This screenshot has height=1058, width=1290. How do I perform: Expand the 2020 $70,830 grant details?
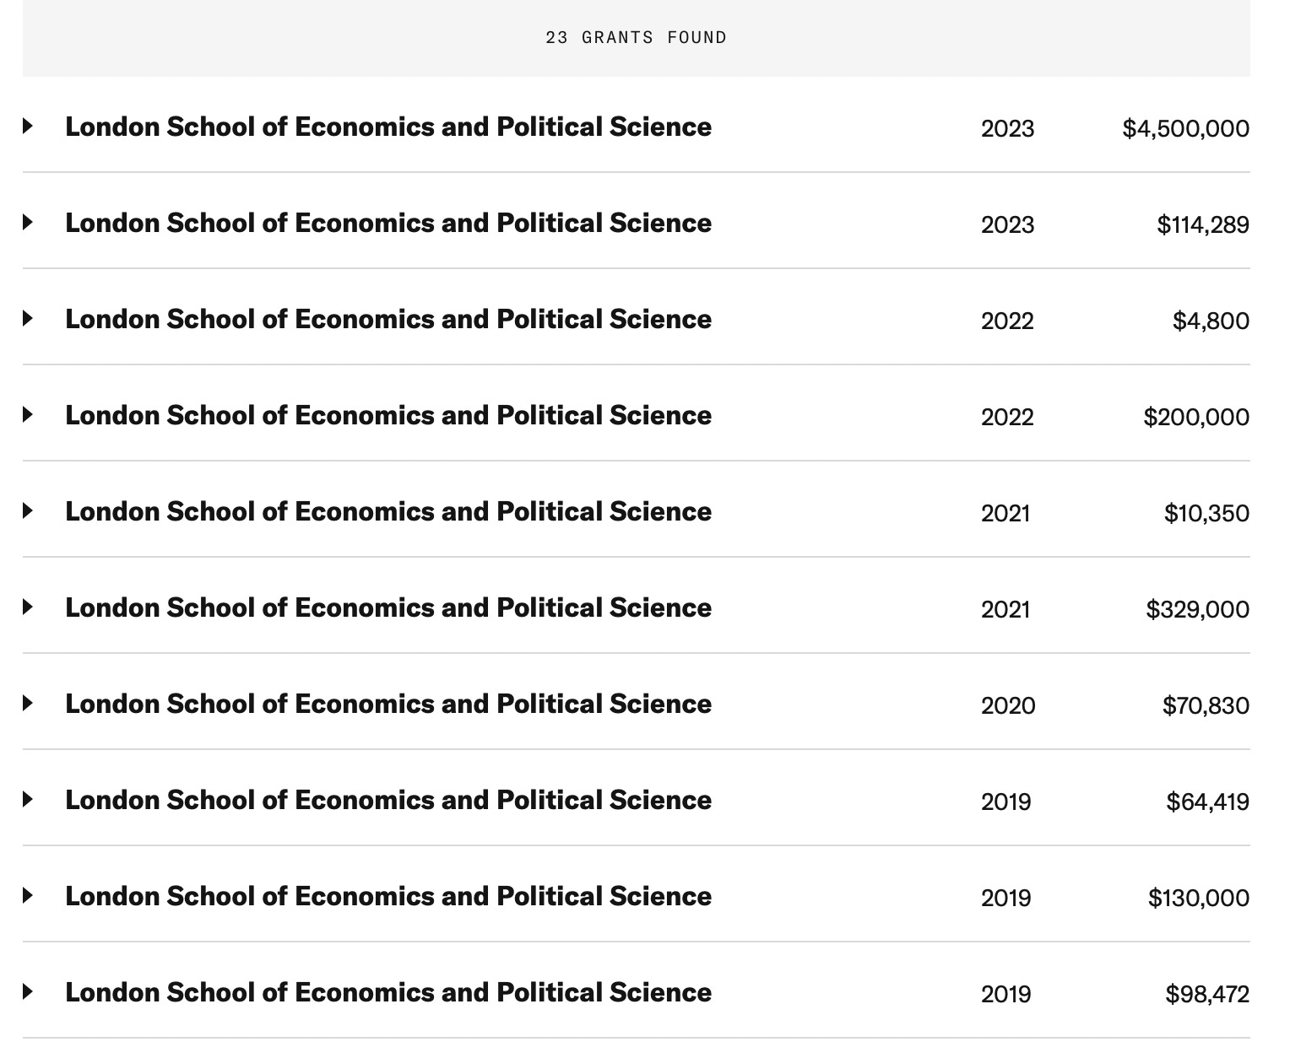[28, 704]
